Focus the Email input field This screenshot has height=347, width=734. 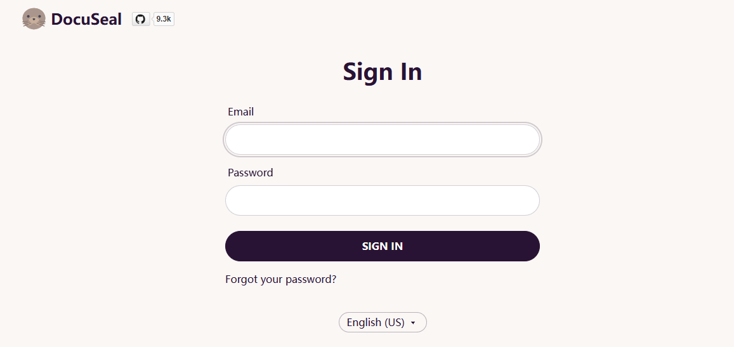(383, 140)
